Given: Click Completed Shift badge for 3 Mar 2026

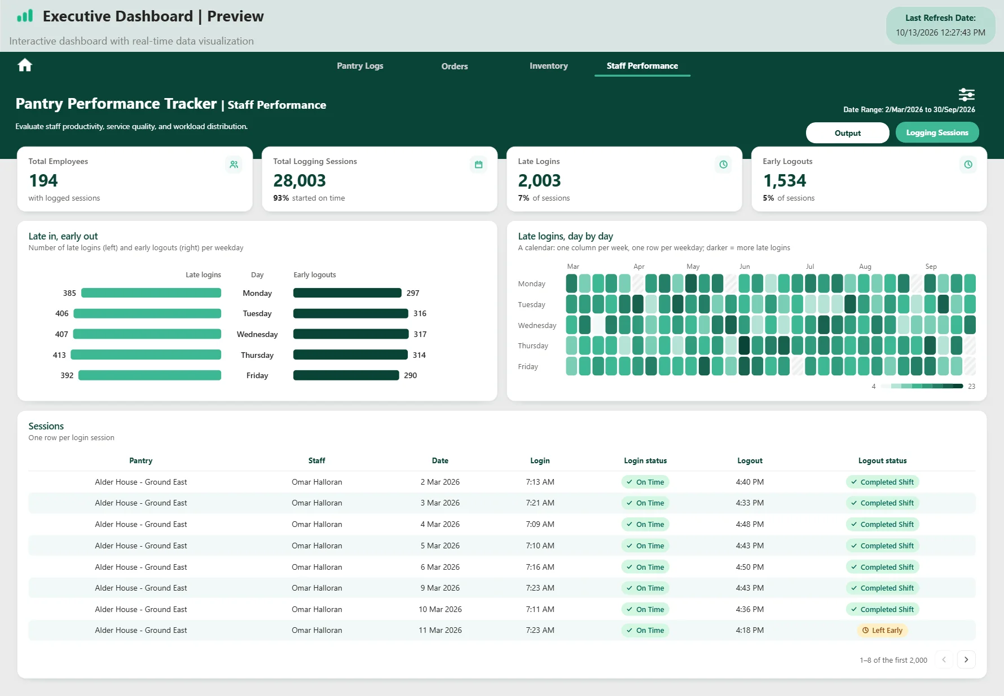Looking at the screenshot, I should pos(882,503).
